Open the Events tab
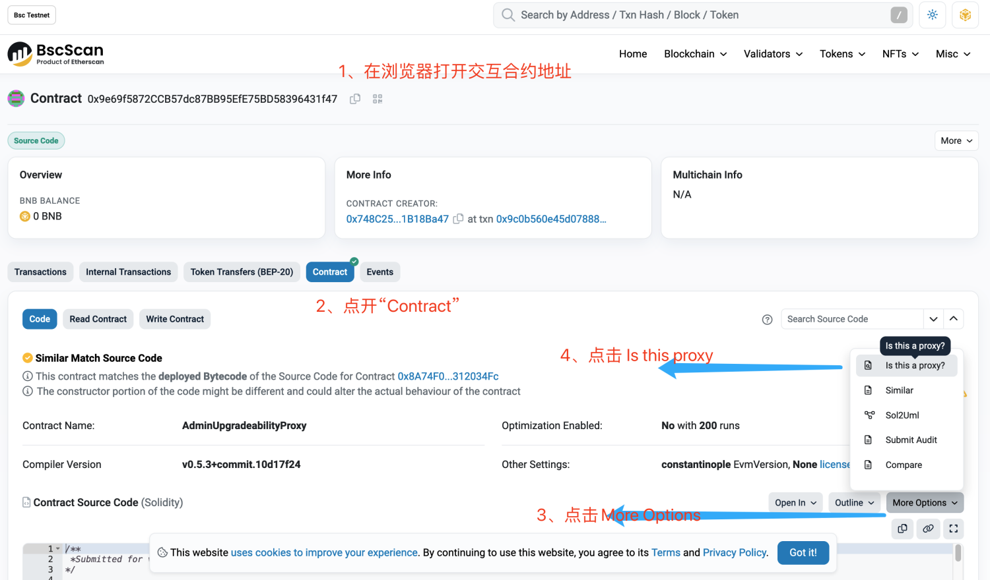The image size is (990, 580). (x=380, y=272)
